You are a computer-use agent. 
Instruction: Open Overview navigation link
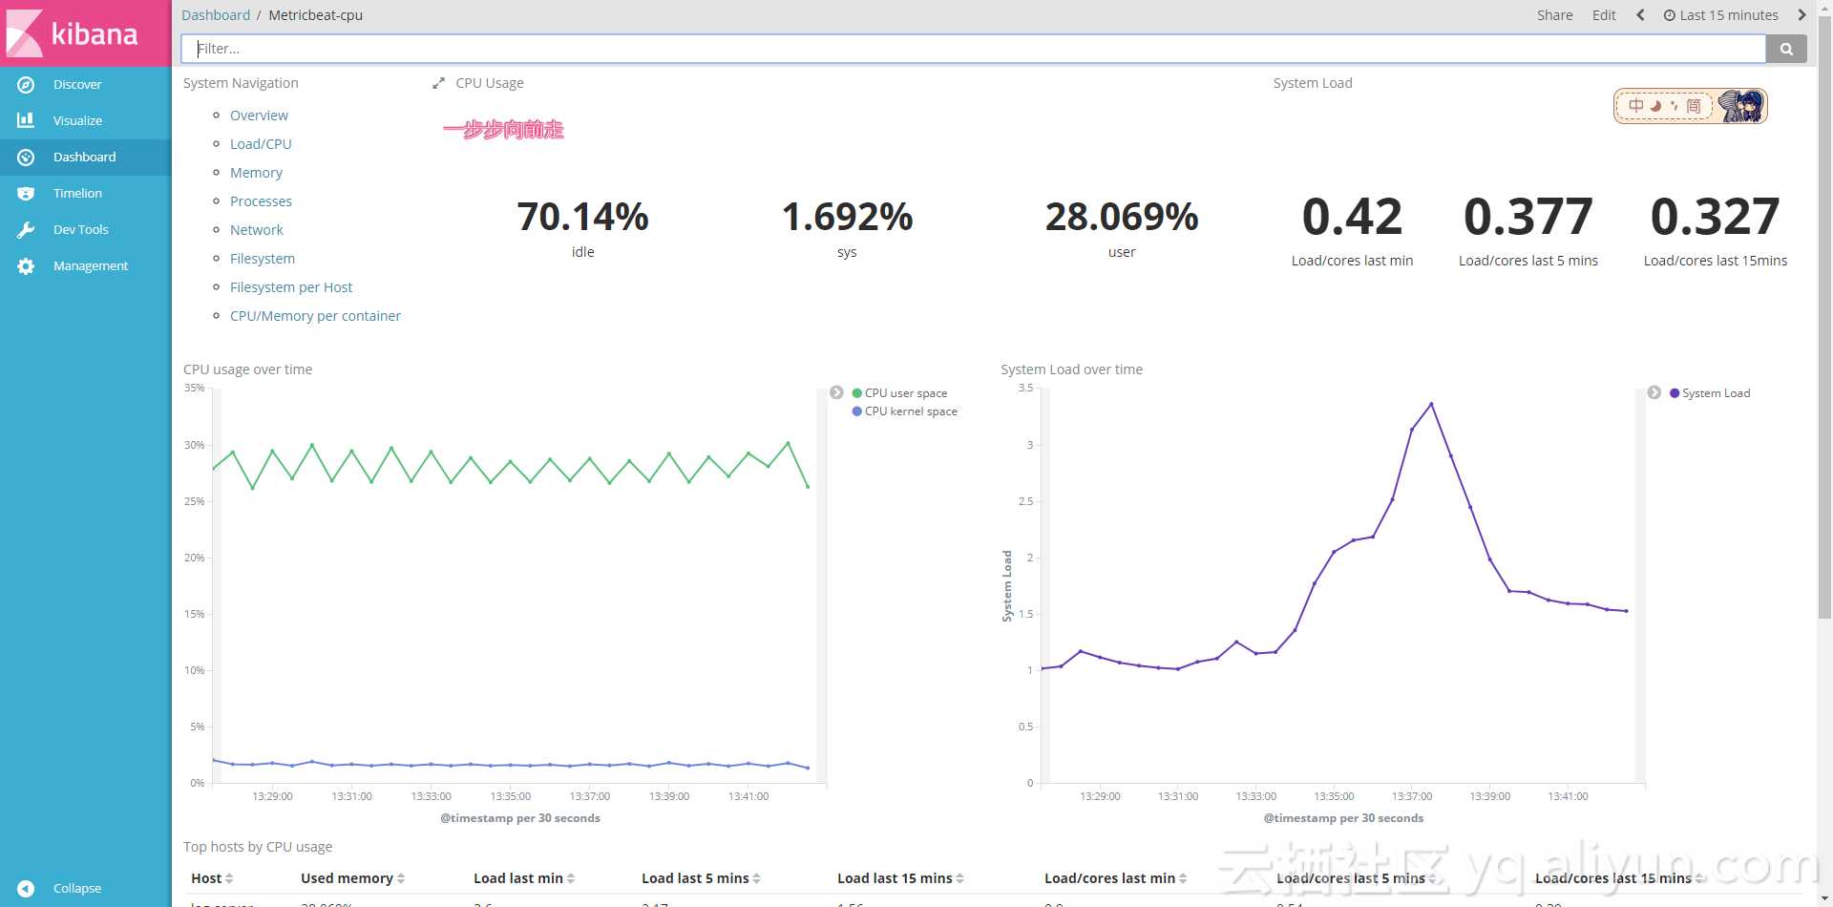[x=259, y=116]
